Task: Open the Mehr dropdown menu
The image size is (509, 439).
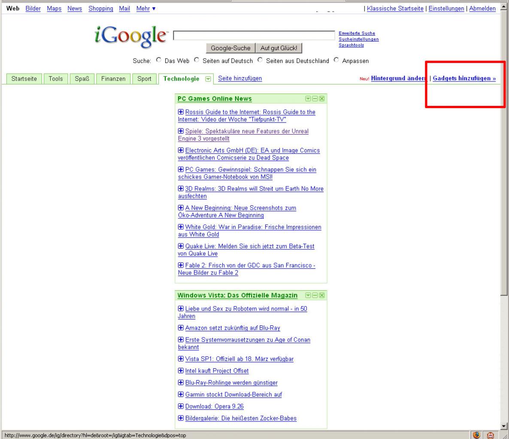Action: pyautogui.click(x=146, y=9)
